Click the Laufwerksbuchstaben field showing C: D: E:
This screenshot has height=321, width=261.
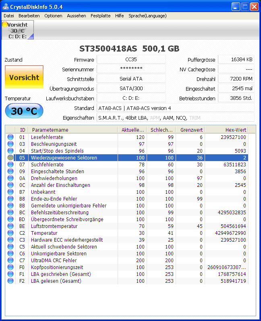click(131, 98)
